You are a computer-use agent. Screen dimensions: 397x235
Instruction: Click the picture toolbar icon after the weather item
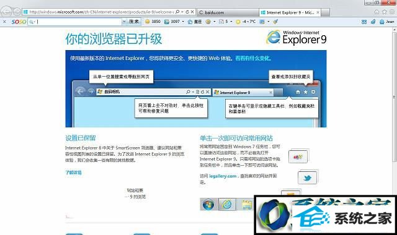click(x=262, y=22)
